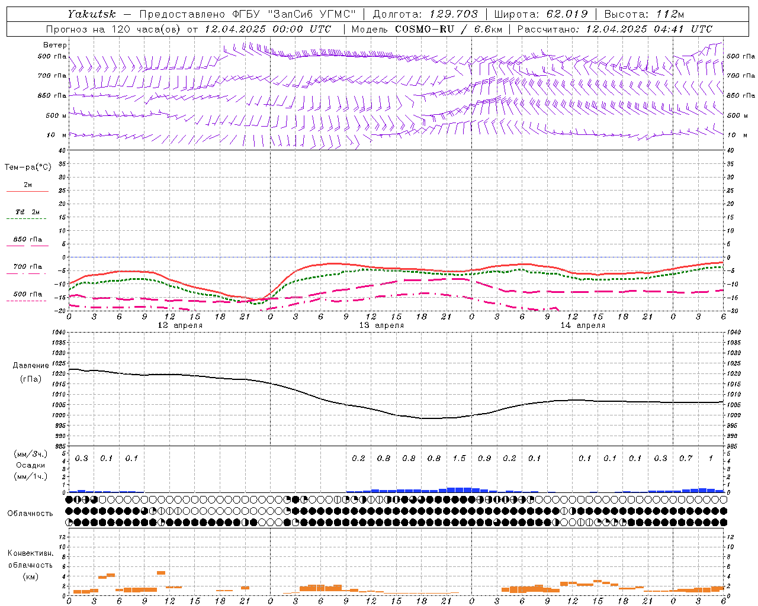Click the 1.5 precipitation amount value

pyautogui.click(x=460, y=458)
